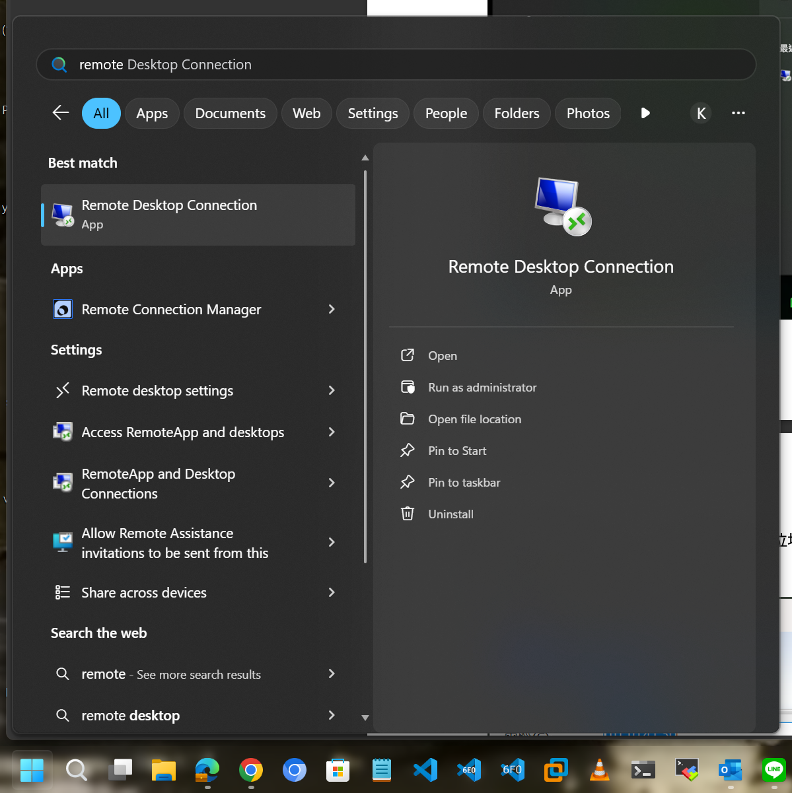Open the three-dots more options menu

(738, 114)
